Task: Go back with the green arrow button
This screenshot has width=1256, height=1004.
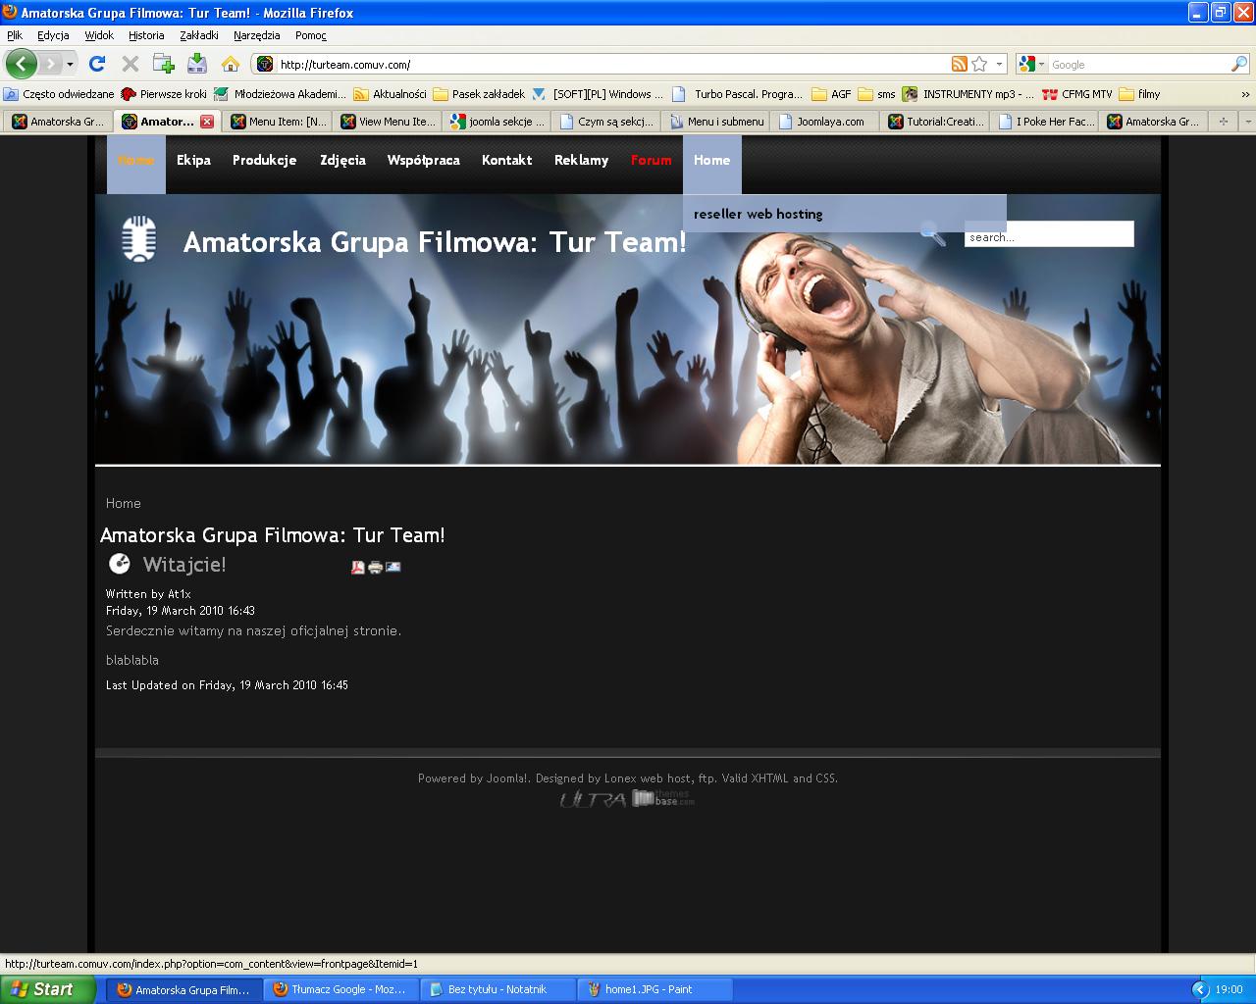Action: click(21, 64)
